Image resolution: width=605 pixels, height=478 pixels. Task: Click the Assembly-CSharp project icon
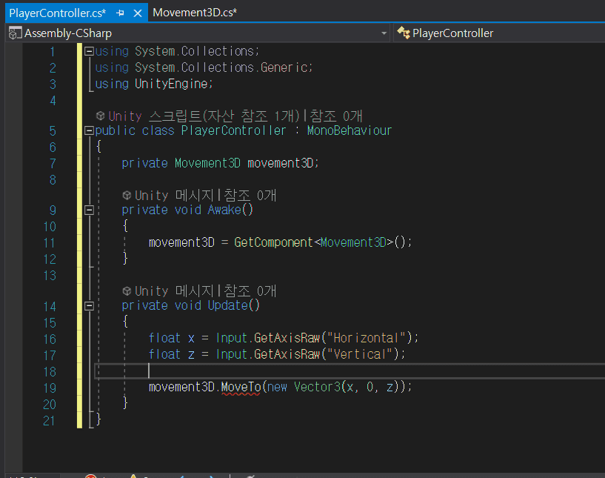(x=15, y=33)
